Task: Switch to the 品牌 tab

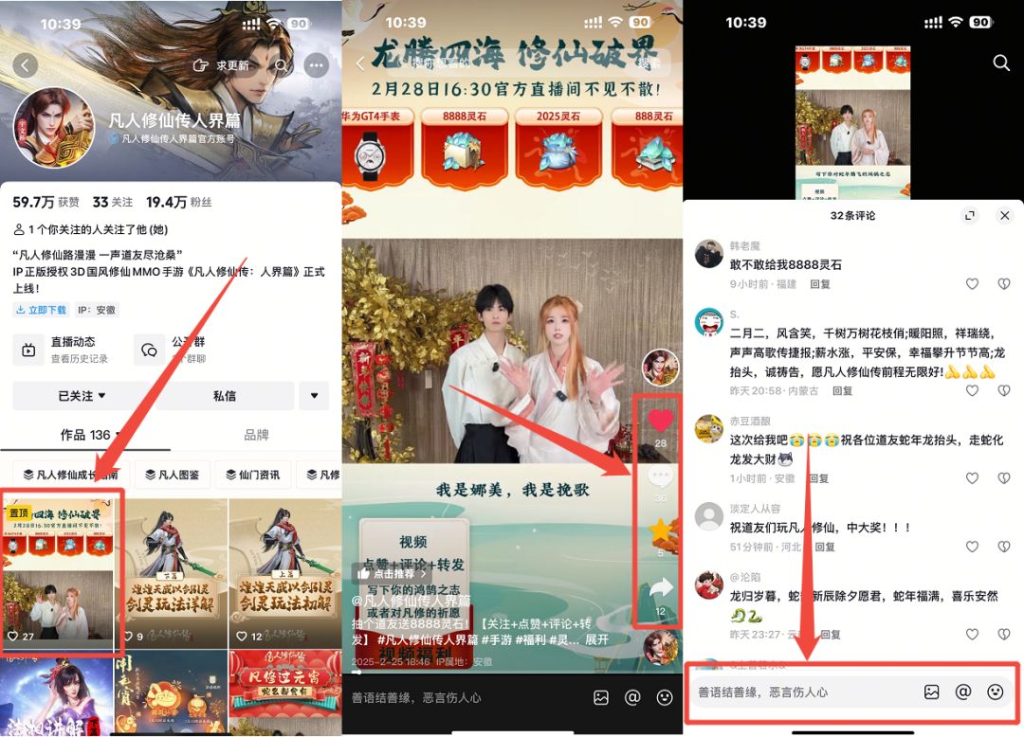Action: point(256,435)
